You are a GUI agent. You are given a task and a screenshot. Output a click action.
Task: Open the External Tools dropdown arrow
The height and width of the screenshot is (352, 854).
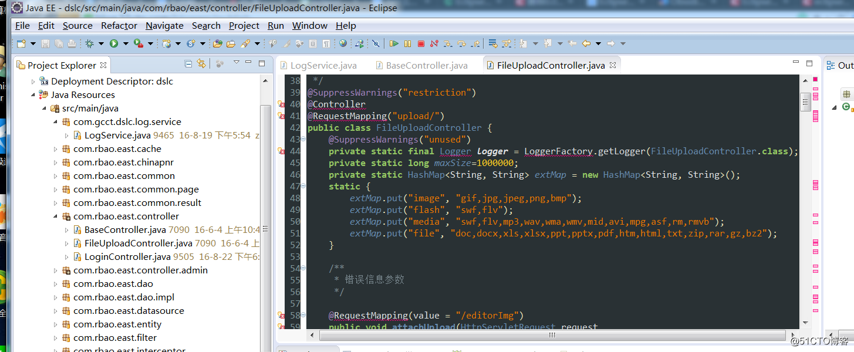tap(150, 43)
